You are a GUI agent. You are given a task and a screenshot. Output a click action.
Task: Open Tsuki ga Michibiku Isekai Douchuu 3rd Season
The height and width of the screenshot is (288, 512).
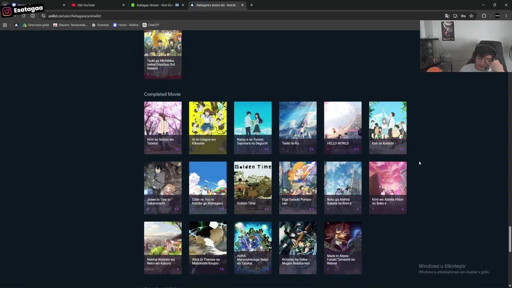[163, 54]
